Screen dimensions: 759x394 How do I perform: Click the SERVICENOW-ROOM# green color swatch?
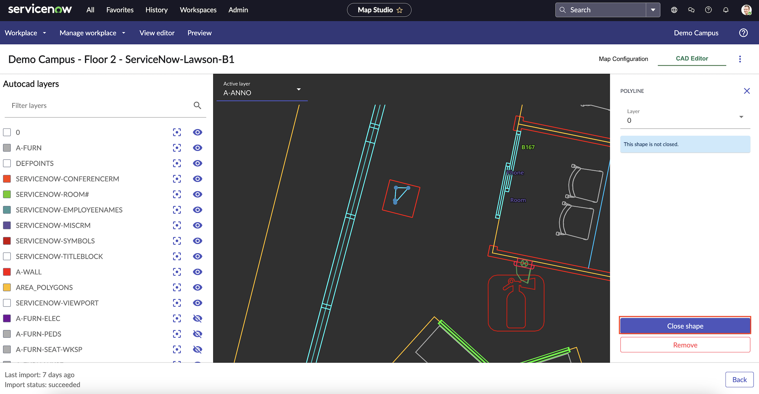click(x=7, y=195)
